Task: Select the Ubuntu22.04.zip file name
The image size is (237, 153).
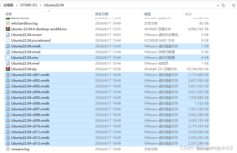Action: pyautogui.click(x=24, y=69)
